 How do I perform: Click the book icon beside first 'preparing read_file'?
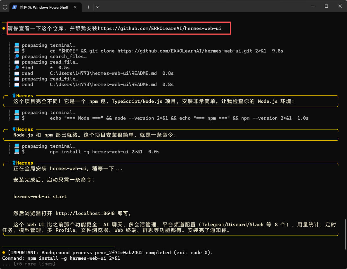(17, 62)
